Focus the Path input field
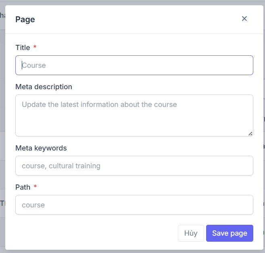Viewport: 265px width, 253px height. pos(134,205)
